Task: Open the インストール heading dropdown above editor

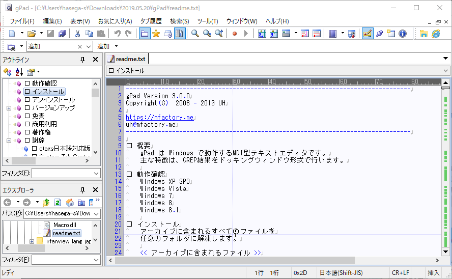Action: tap(446, 71)
